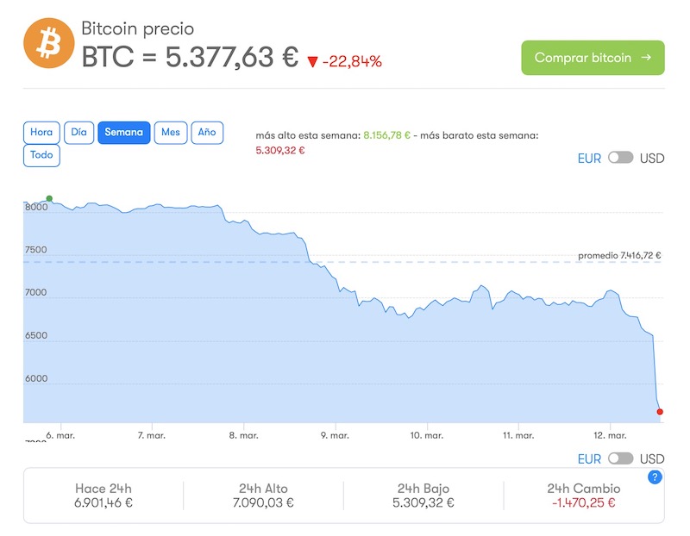Screen dimensions: 690x536
Task: Click the red weekly low point marker
Action: click(x=660, y=412)
